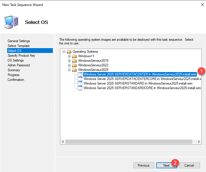This screenshot has width=206, height=172.
Task: Open the Specify Product Key step
Action: pos(21,56)
